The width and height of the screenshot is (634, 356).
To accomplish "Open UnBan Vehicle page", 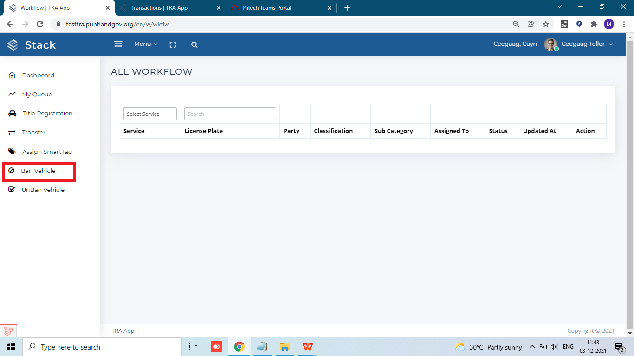I will tap(43, 190).
